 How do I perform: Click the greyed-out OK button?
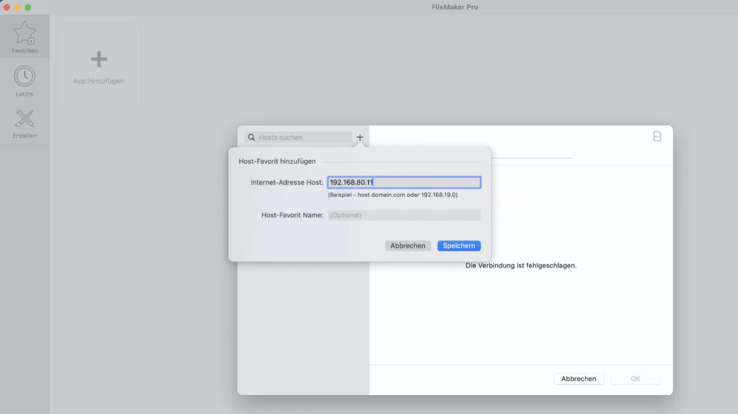pos(636,379)
